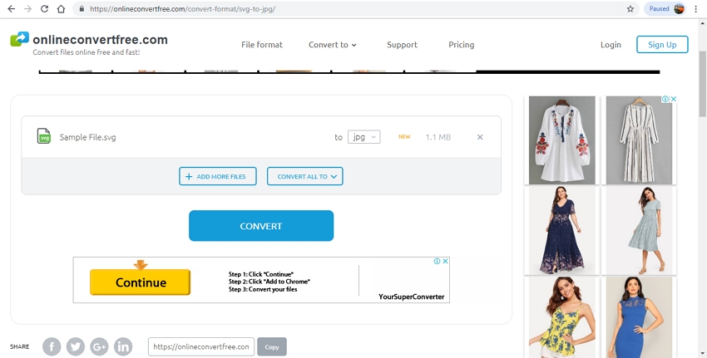Bookmark page with the star icon
The width and height of the screenshot is (707, 358).
(x=630, y=9)
